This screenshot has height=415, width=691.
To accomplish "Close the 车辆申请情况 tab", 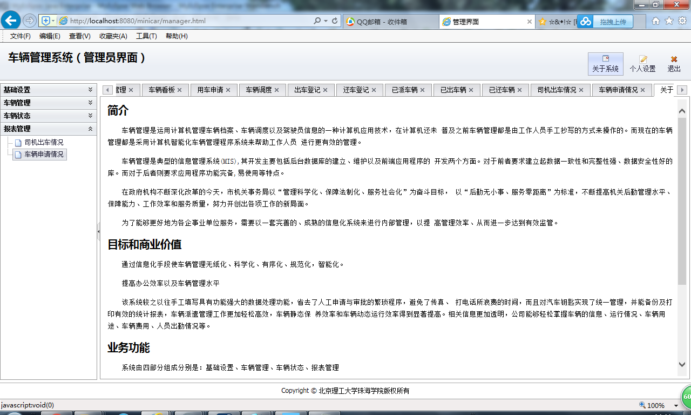I will [x=642, y=90].
